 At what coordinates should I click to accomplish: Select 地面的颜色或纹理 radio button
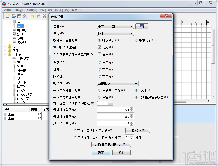coord(137,97)
